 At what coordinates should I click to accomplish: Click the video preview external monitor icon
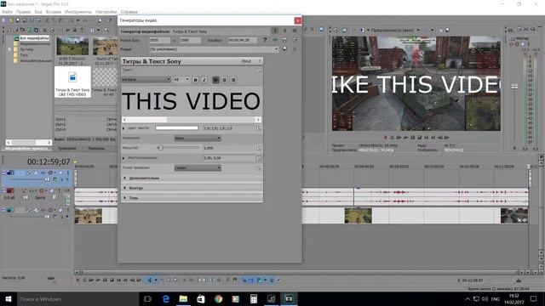coord(344,31)
